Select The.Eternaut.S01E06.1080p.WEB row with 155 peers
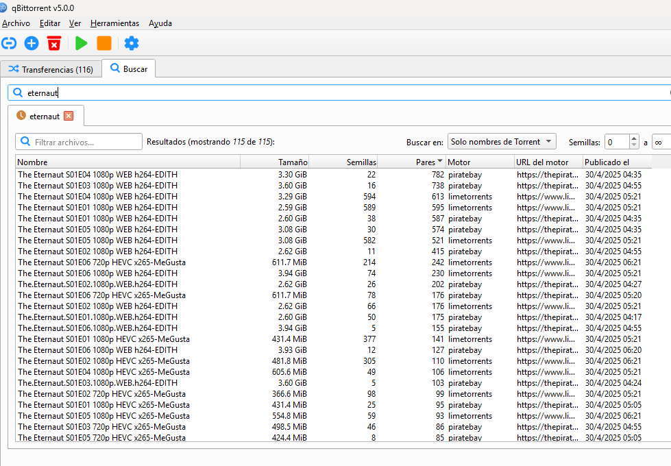This screenshot has height=466, width=671. click(x=334, y=328)
